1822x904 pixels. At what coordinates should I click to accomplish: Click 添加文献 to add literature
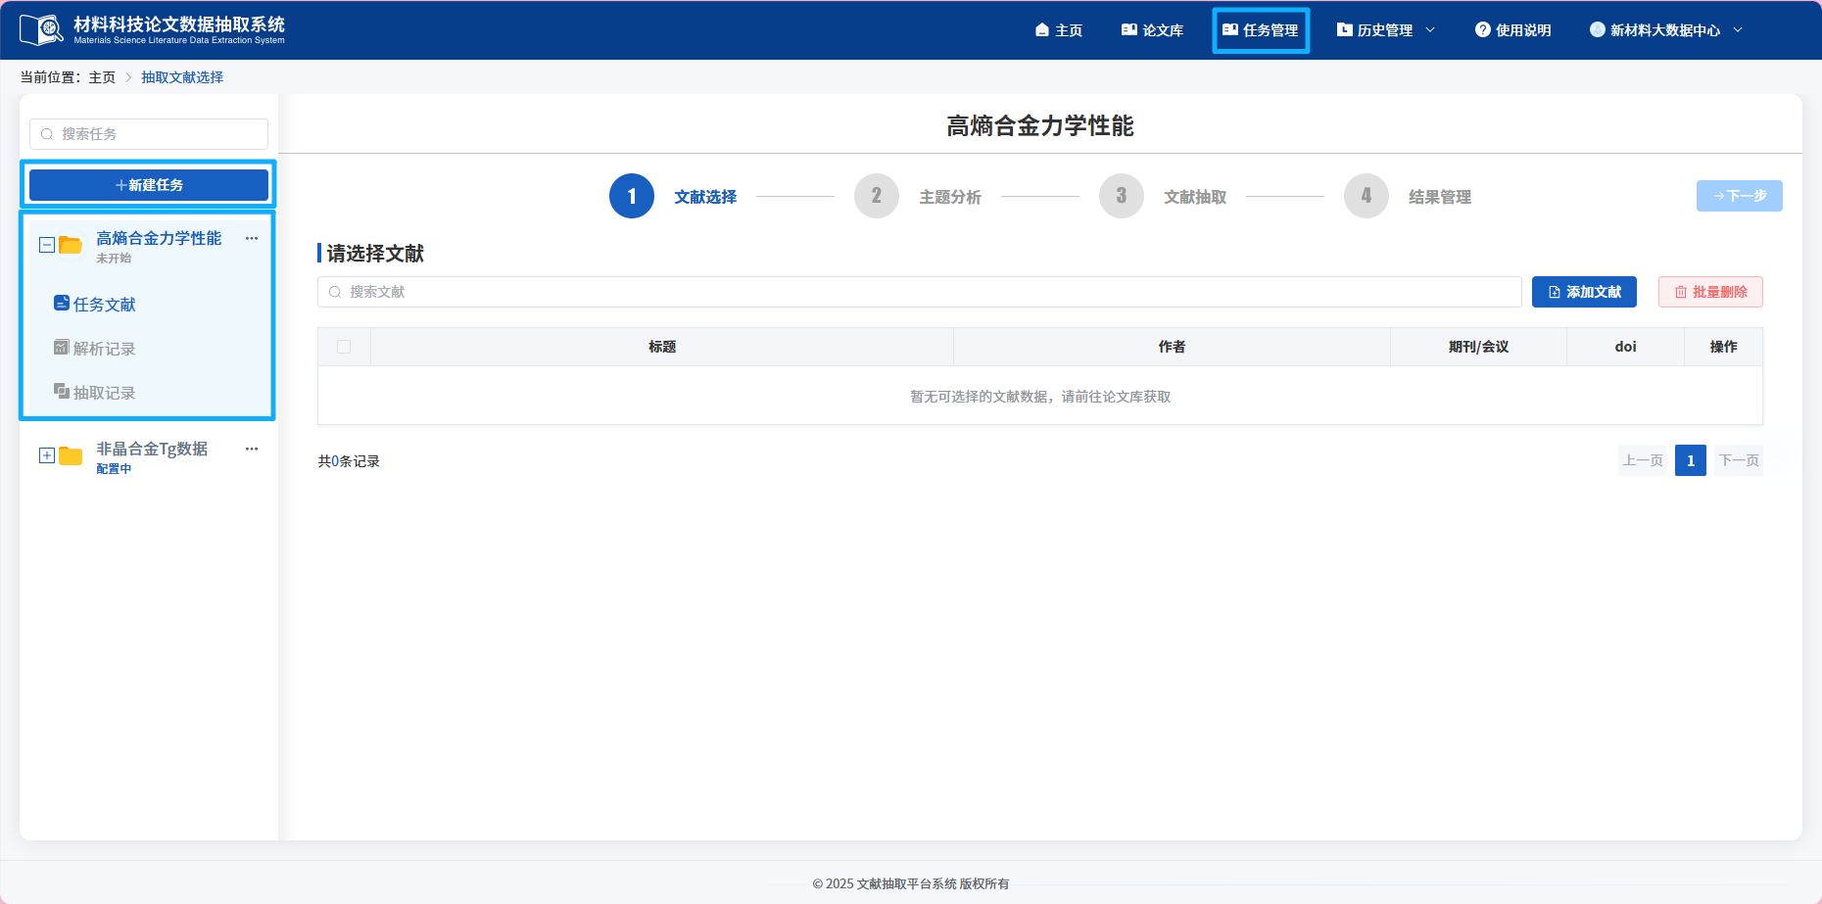tap(1583, 291)
